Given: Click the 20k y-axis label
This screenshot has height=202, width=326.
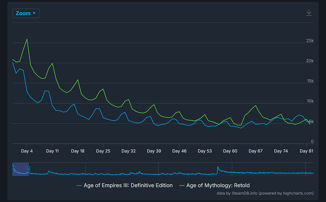Looking at the screenshot, I should coord(310,61).
